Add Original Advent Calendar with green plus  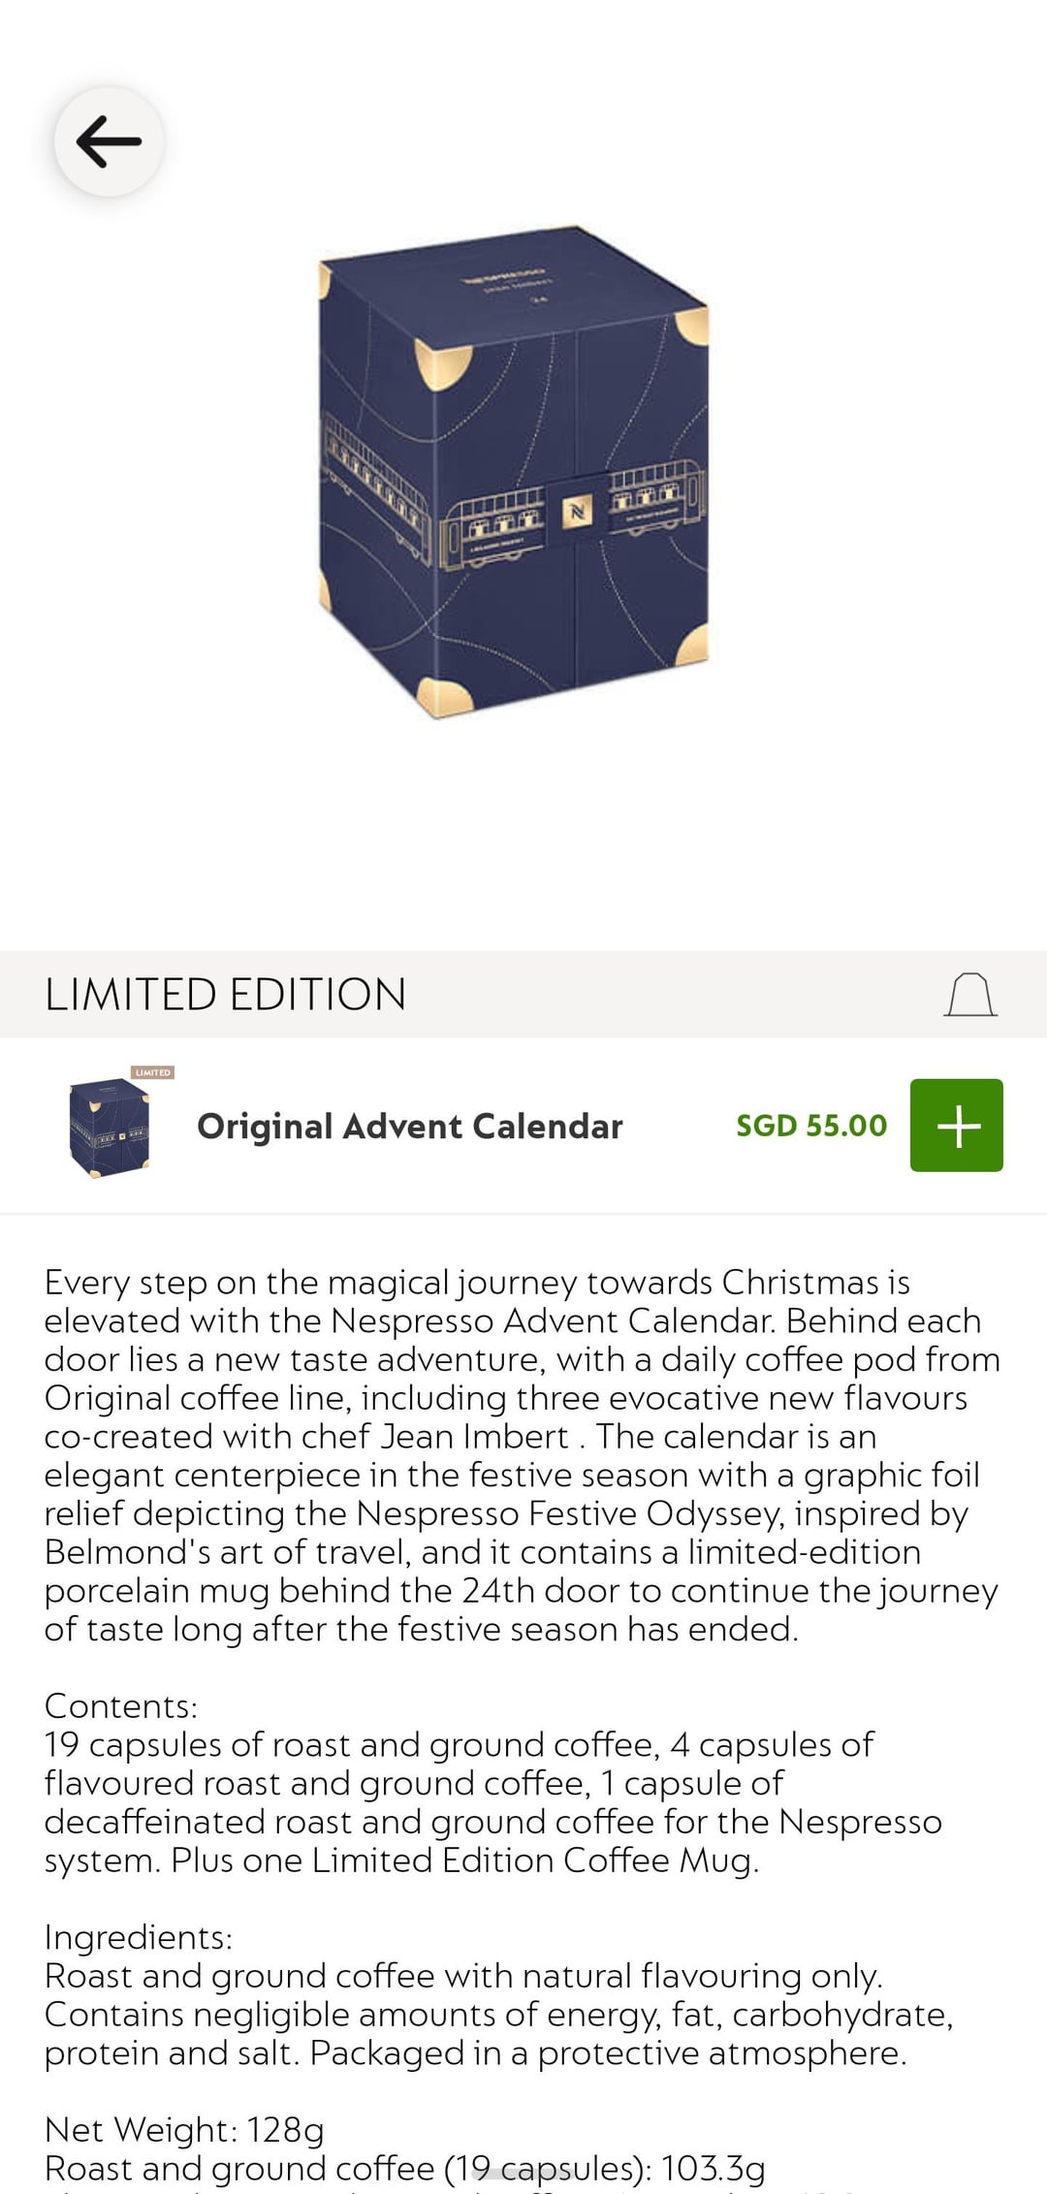coord(956,1126)
